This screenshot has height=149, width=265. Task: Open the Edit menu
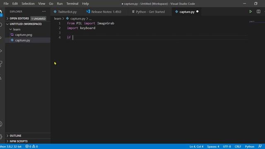pos(15,4)
